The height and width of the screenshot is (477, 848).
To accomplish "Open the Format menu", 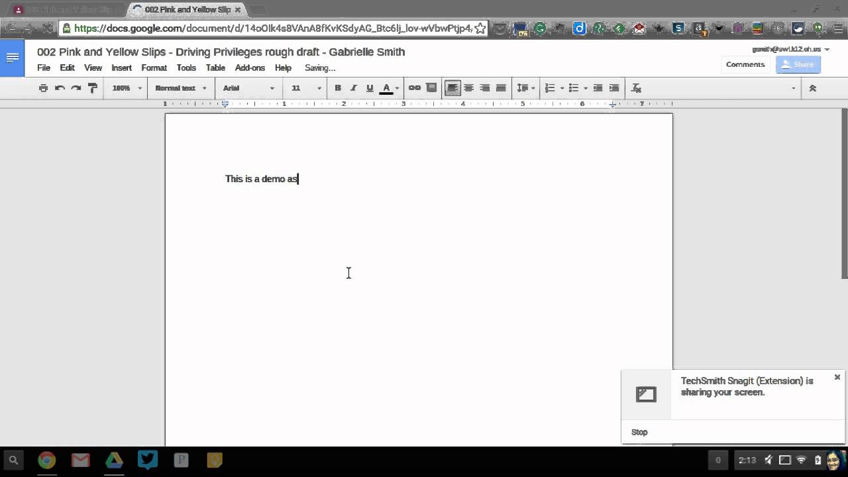I will coord(154,68).
